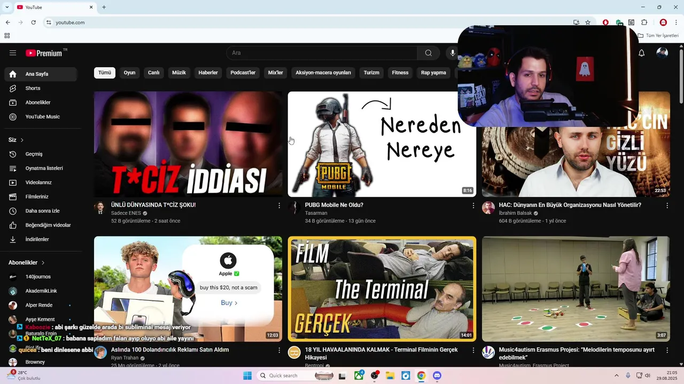
Task: Open Windows Start menu
Action: [x=247, y=375]
